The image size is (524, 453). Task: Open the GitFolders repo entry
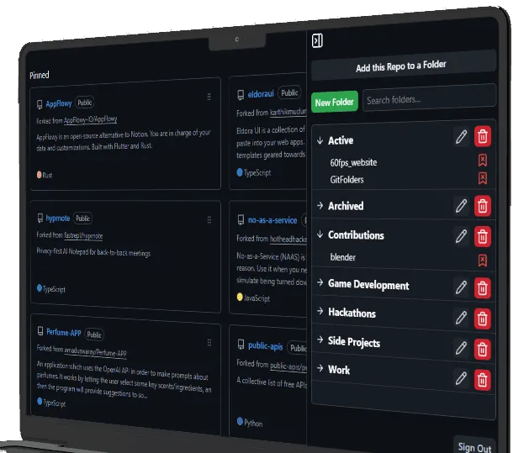[x=347, y=180]
